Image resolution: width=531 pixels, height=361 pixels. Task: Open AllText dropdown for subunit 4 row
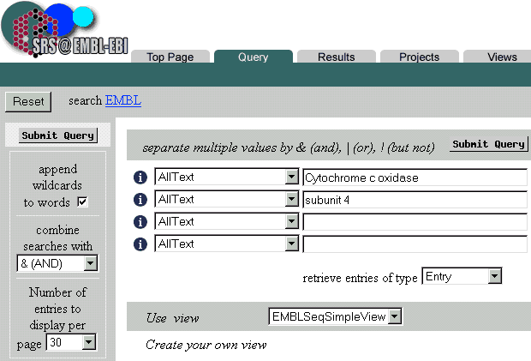(x=226, y=199)
